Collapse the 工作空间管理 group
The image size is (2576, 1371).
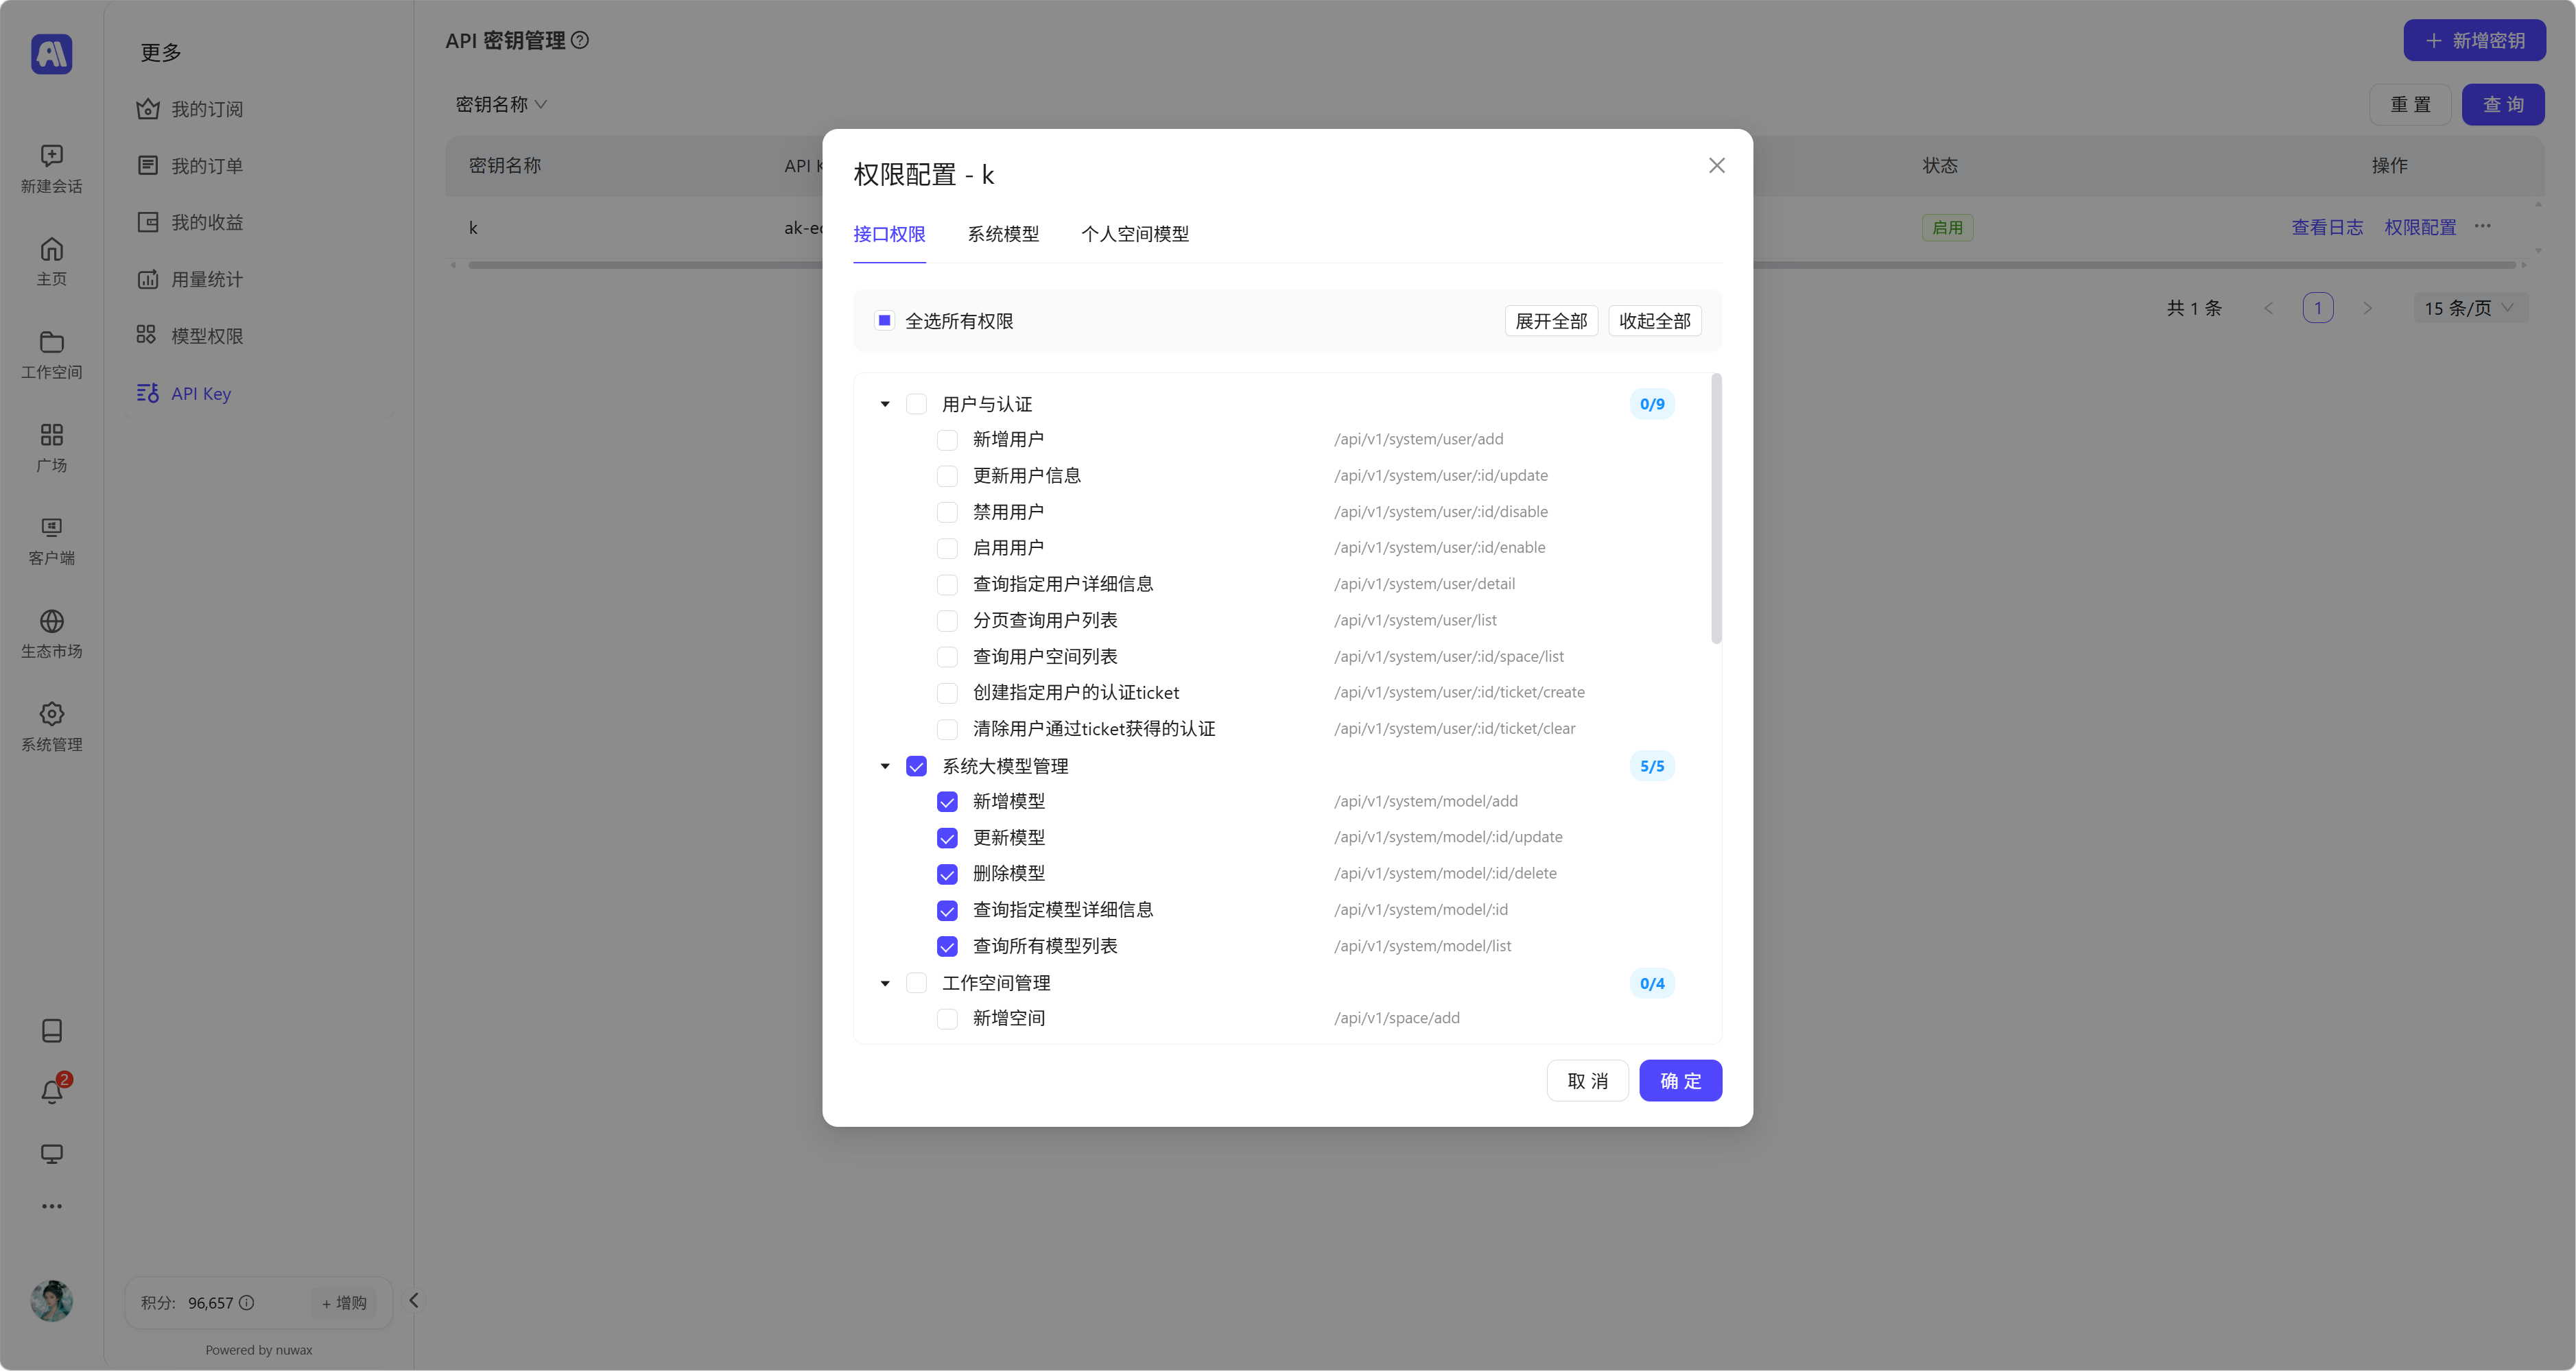pos(885,983)
